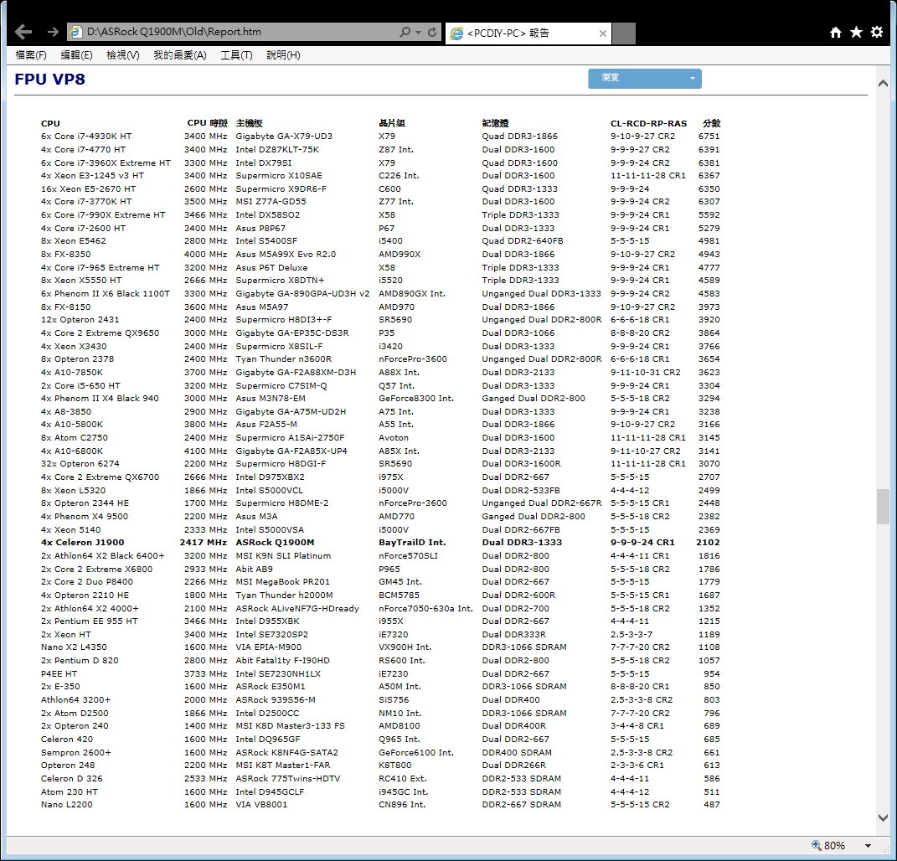Open the 我的最愛(A) menu
This screenshot has width=897, height=861.
click(179, 55)
